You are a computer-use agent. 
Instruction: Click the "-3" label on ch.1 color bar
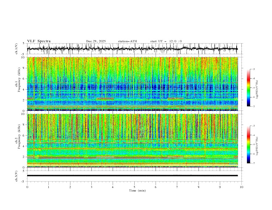pyautogui.click(x=253, y=69)
